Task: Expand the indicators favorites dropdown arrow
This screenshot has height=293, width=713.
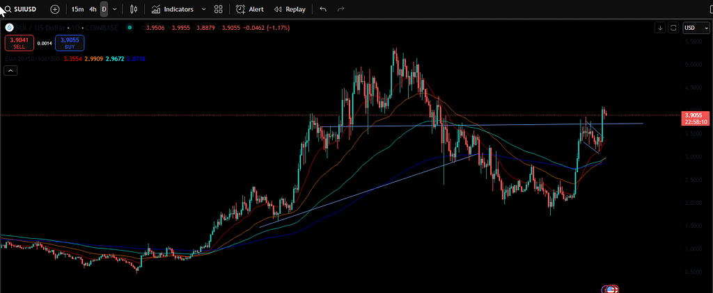Action: point(203,10)
